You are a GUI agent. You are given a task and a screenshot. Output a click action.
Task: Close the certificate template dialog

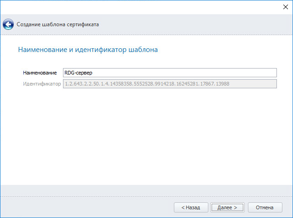tap(285, 7)
